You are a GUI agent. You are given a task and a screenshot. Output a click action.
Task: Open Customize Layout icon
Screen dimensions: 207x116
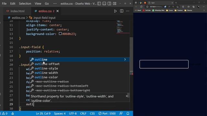click(x=114, y=4)
